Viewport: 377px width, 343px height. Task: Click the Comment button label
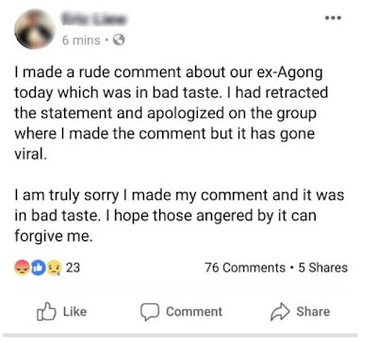pyautogui.click(x=194, y=312)
